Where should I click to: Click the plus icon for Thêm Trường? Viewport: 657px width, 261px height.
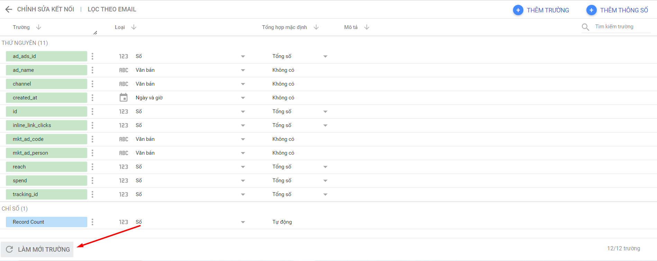point(518,10)
